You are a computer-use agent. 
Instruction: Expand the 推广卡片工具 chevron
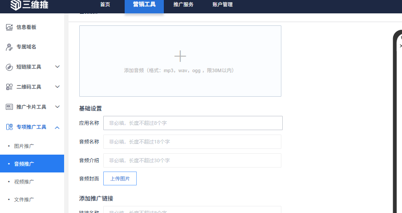[x=57, y=107]
